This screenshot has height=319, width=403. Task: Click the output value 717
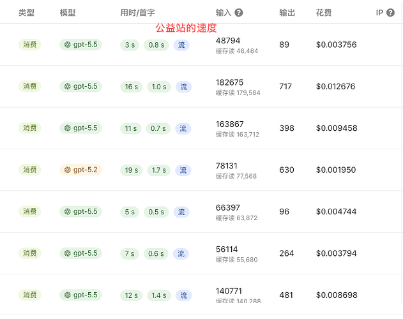click(285, 86)
